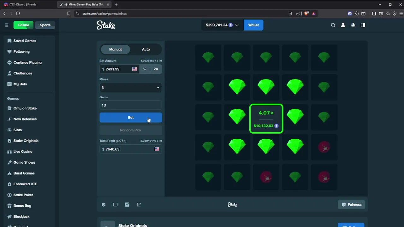Open the site search magnifier icon
The width and height of the screenshot is (404, 227).
tap(333, 25)
